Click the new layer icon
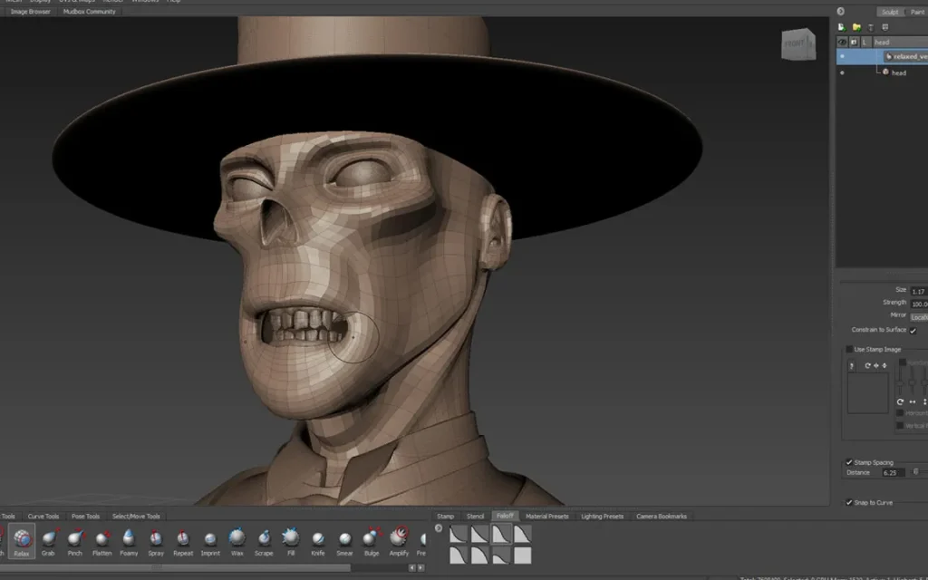 pyautogui.click(x=842, y=27)
